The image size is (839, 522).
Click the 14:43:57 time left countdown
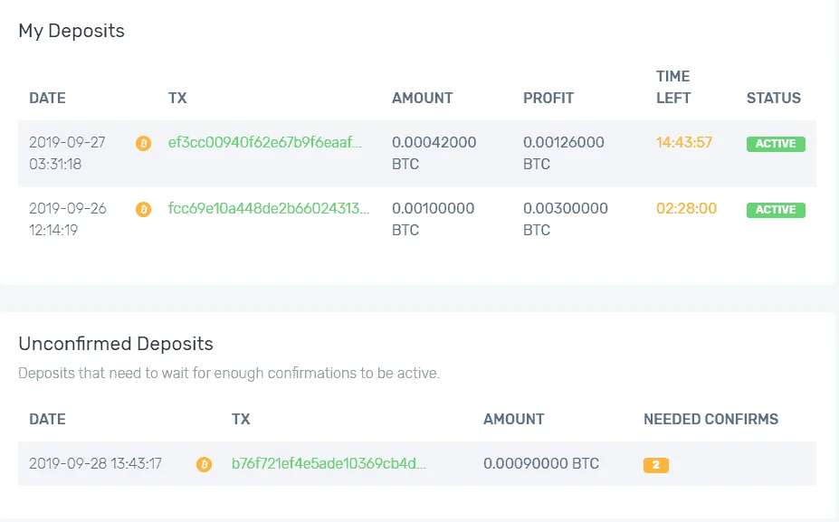coord(684,142)
